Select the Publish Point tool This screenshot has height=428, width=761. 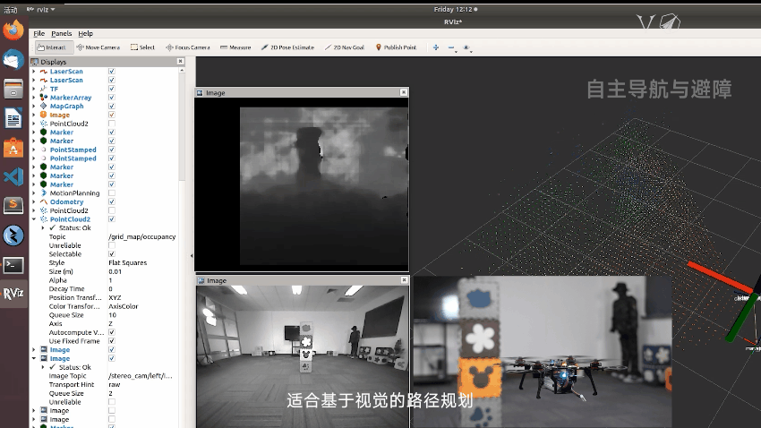(x=396, y=47)
